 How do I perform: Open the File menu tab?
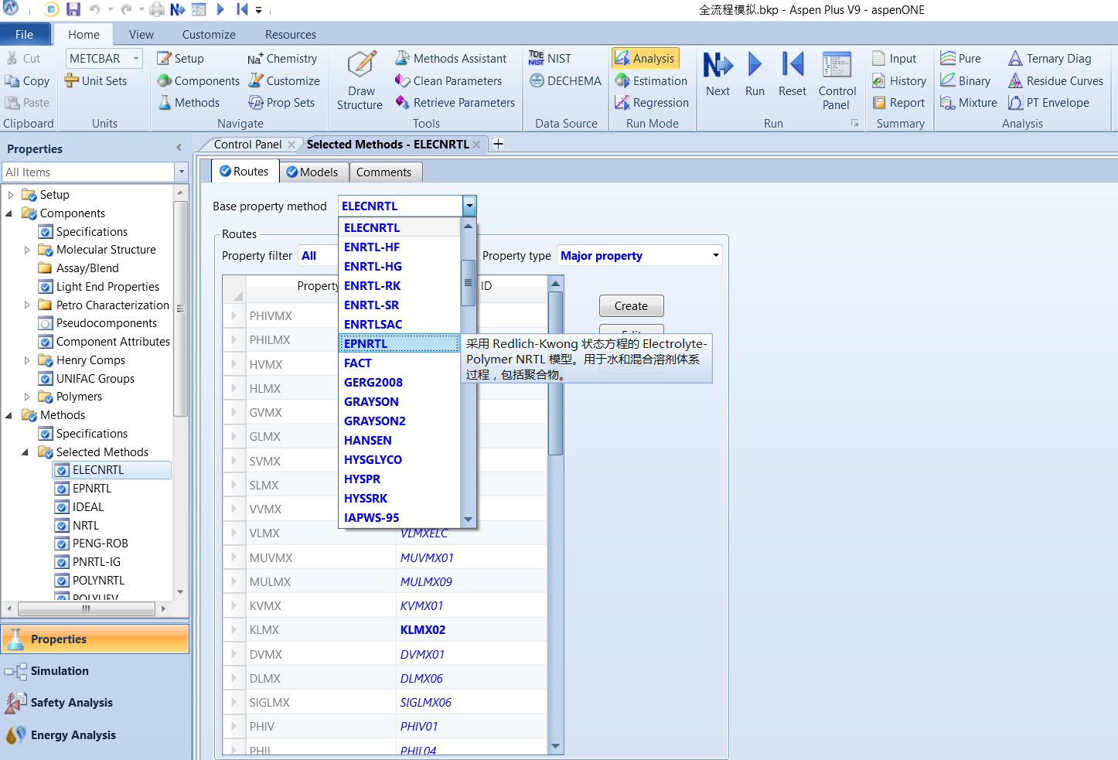tap(25, 35)
